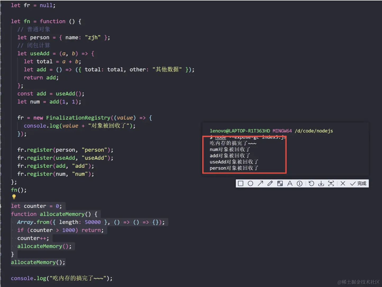This screenshot has height=287, width=382.
Task: Click the terminal prompt 'lenovo@LAPTOP-R1T363HD'
Action: (x=240, y=131)
